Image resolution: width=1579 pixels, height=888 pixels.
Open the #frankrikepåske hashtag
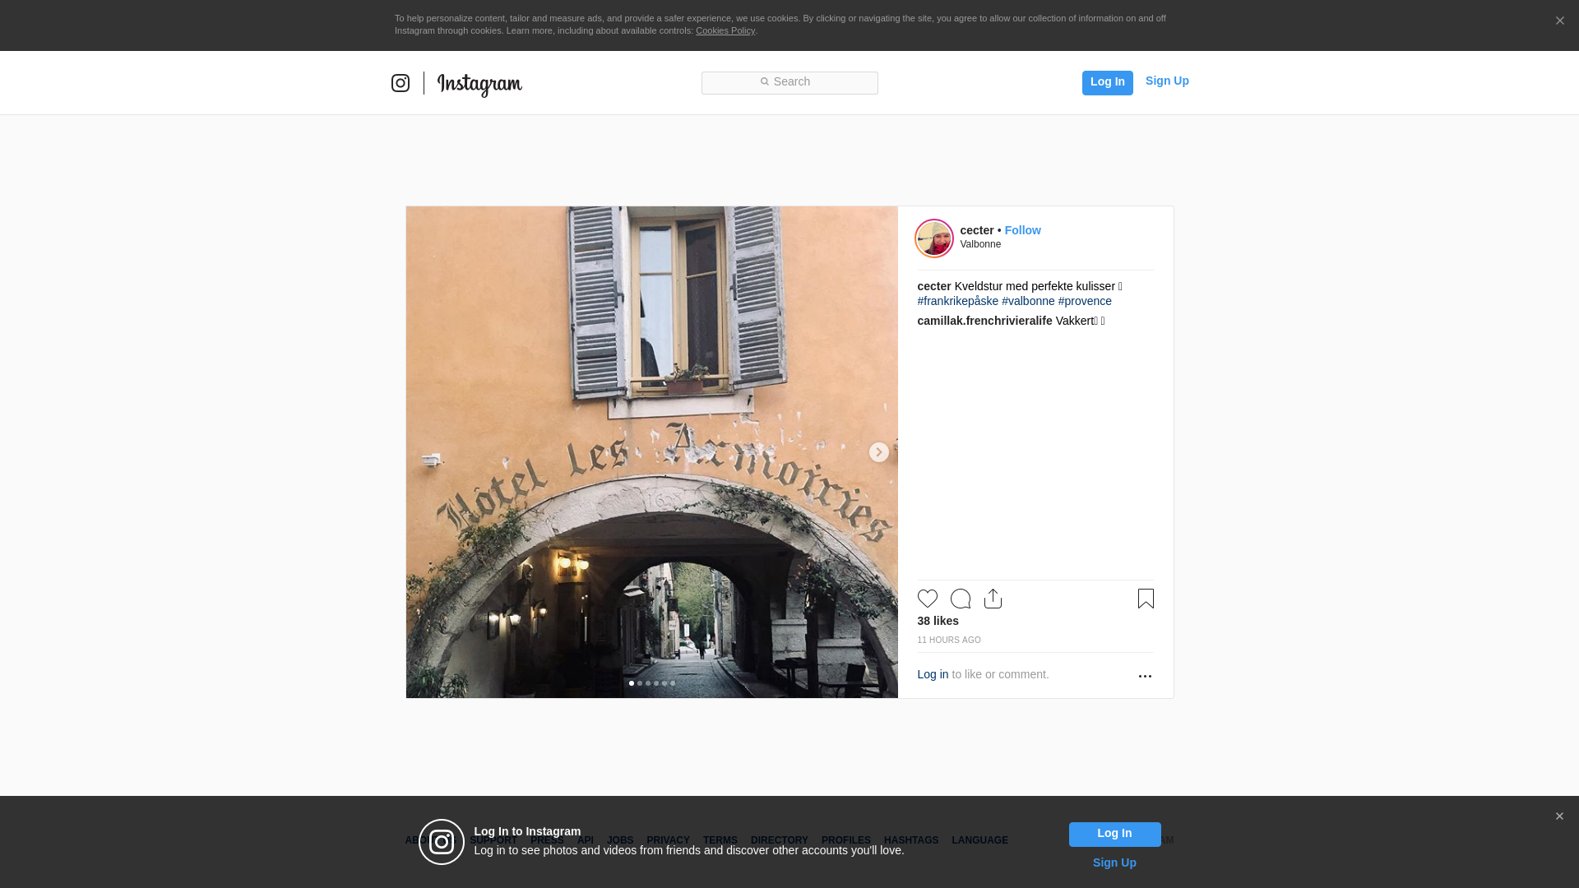click(957, 301)
